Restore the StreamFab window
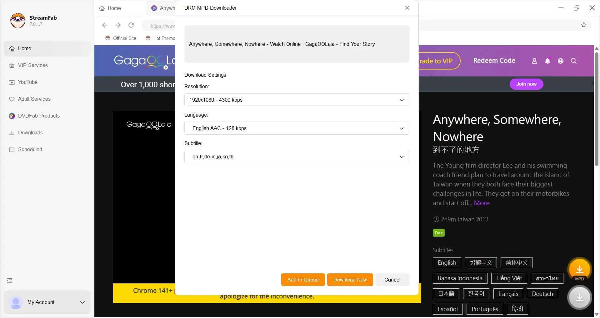Image resolution: width=600 pixels, height=318 pixels. click(x=577, y=8)
